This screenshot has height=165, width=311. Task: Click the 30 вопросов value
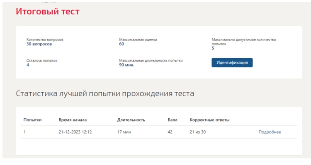[39, 44]
